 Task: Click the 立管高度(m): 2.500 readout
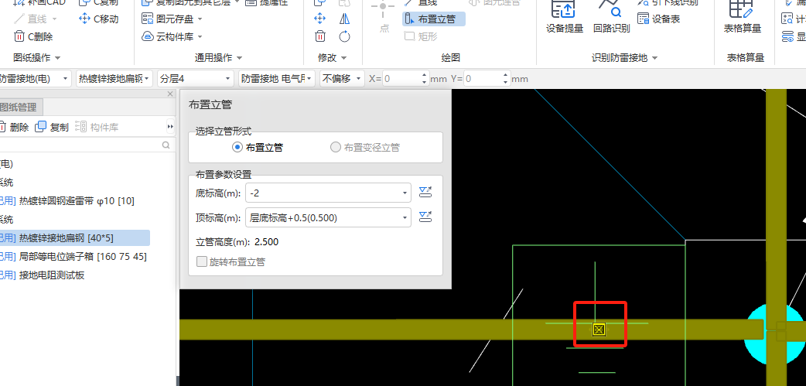(237, 241)
